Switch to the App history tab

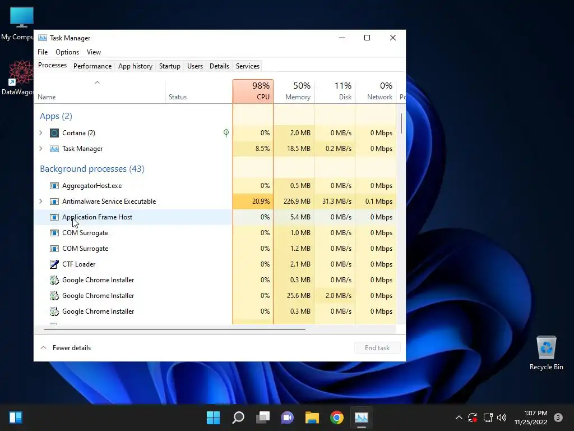pyautogui.click(x=135, y=66)
